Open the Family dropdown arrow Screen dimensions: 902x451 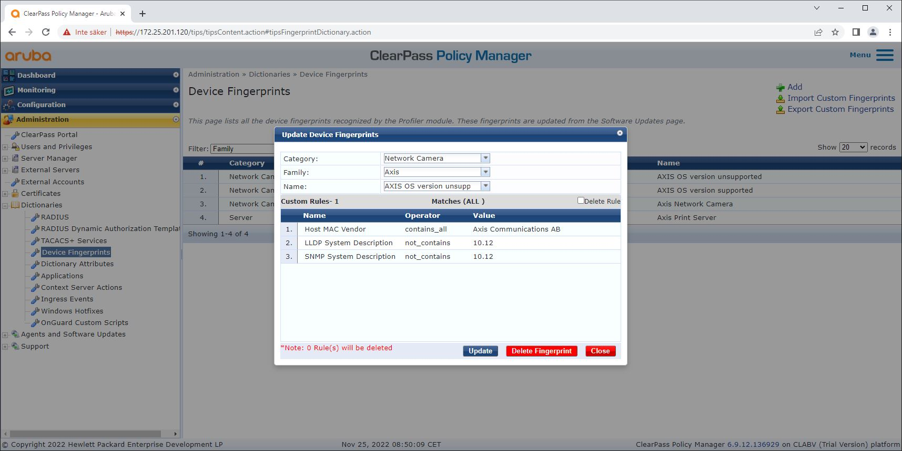485,172
